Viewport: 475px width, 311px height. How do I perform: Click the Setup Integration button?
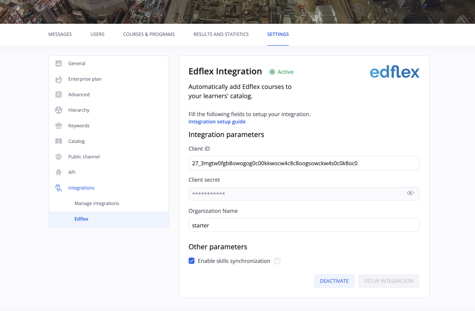click(x=389, y=281)
